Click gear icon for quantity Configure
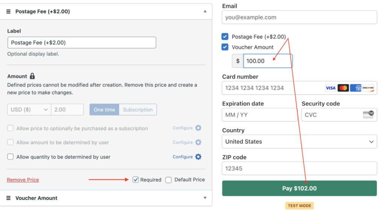 click(x=198, y=157)
